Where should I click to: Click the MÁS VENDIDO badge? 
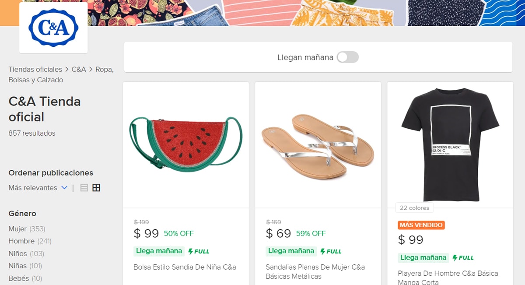pyautogui.click(x=421, y=225)
